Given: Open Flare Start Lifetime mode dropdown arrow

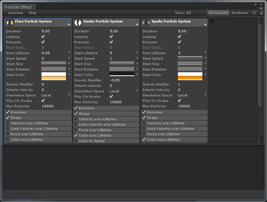Looking at the screenshot, I should 69,53.
